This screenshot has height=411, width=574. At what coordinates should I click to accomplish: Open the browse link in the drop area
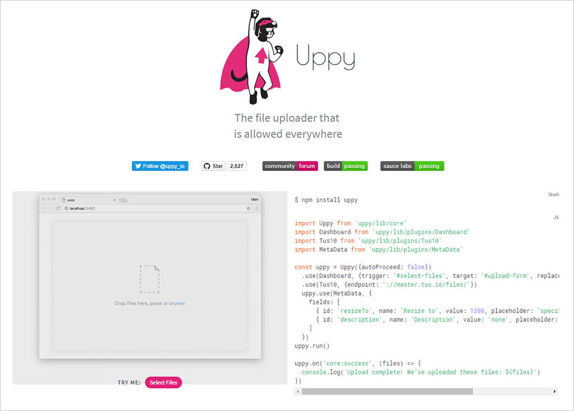pyautogui.click(x=177, y=303)
